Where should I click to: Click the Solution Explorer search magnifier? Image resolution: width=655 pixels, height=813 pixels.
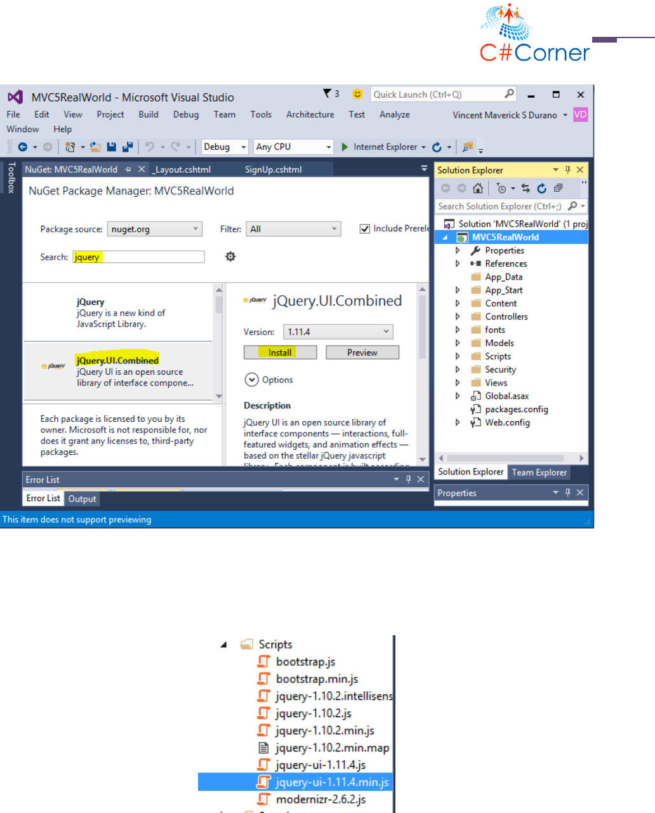572,206
